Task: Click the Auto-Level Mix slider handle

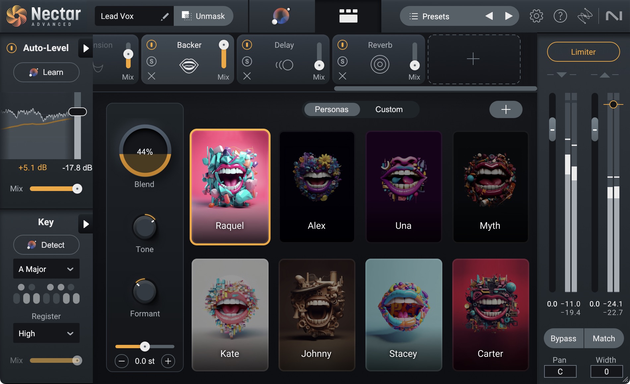Action: coord(78,189)
